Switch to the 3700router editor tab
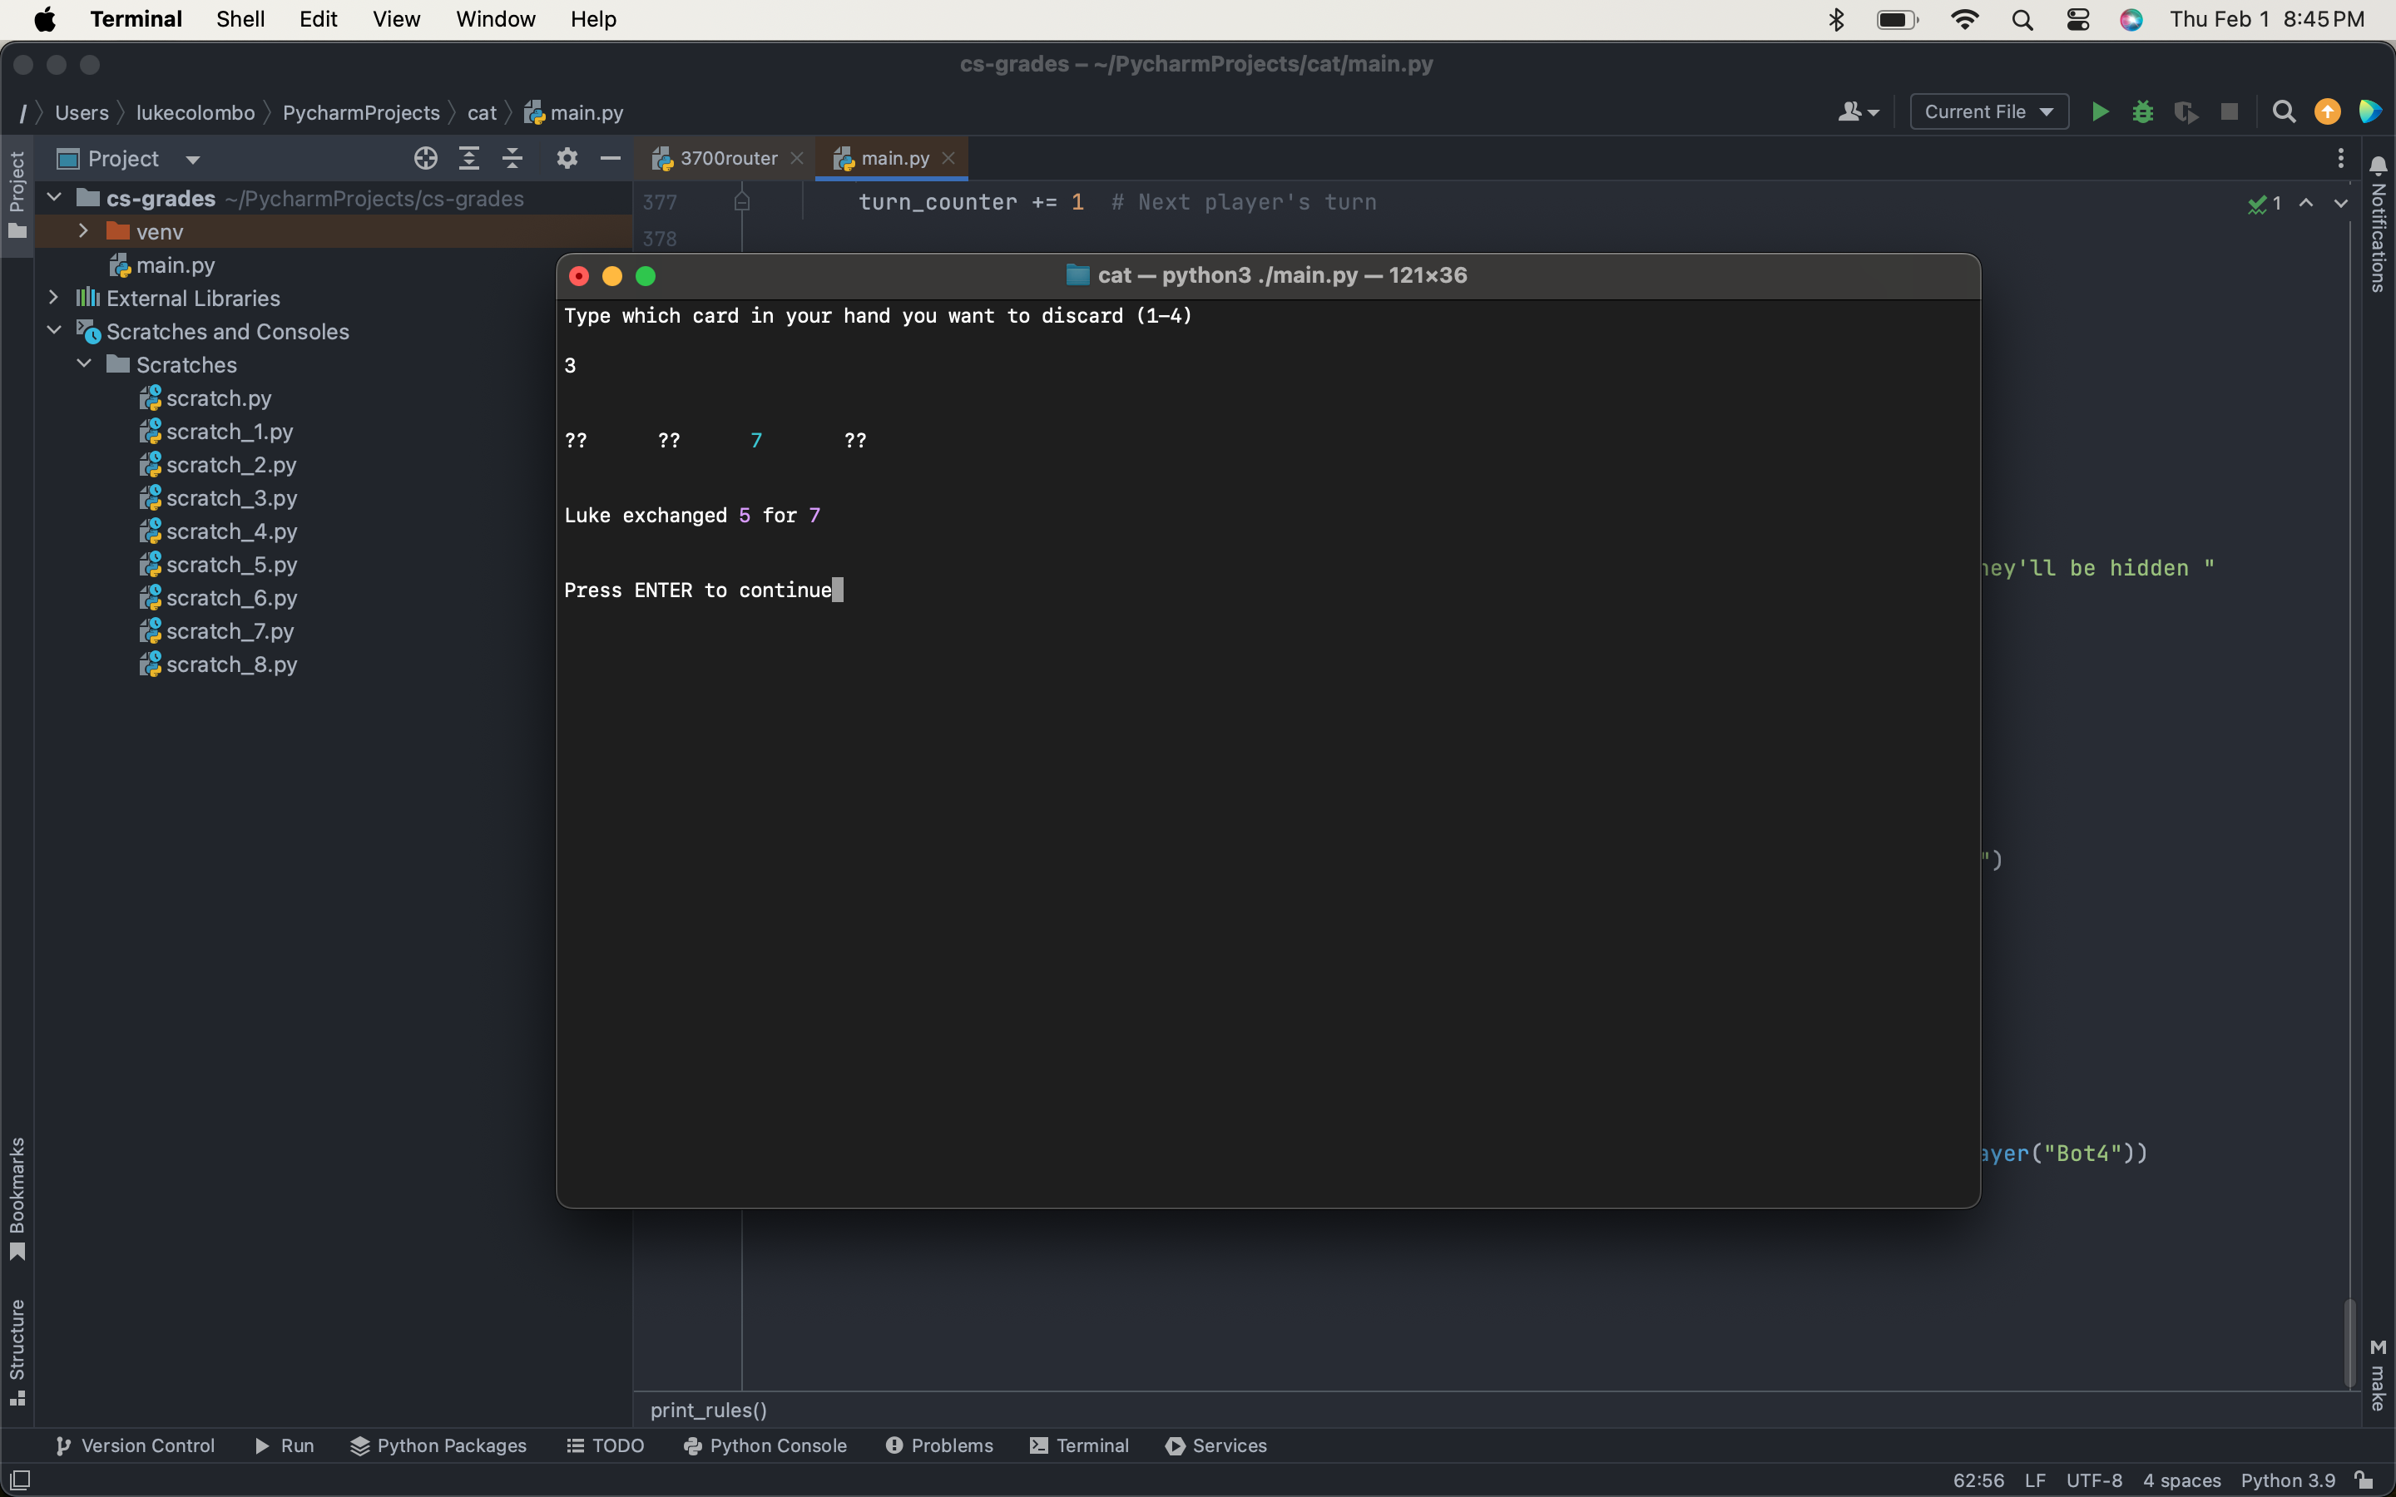This screenshot has width=2396, height=1497. point(728,158)
